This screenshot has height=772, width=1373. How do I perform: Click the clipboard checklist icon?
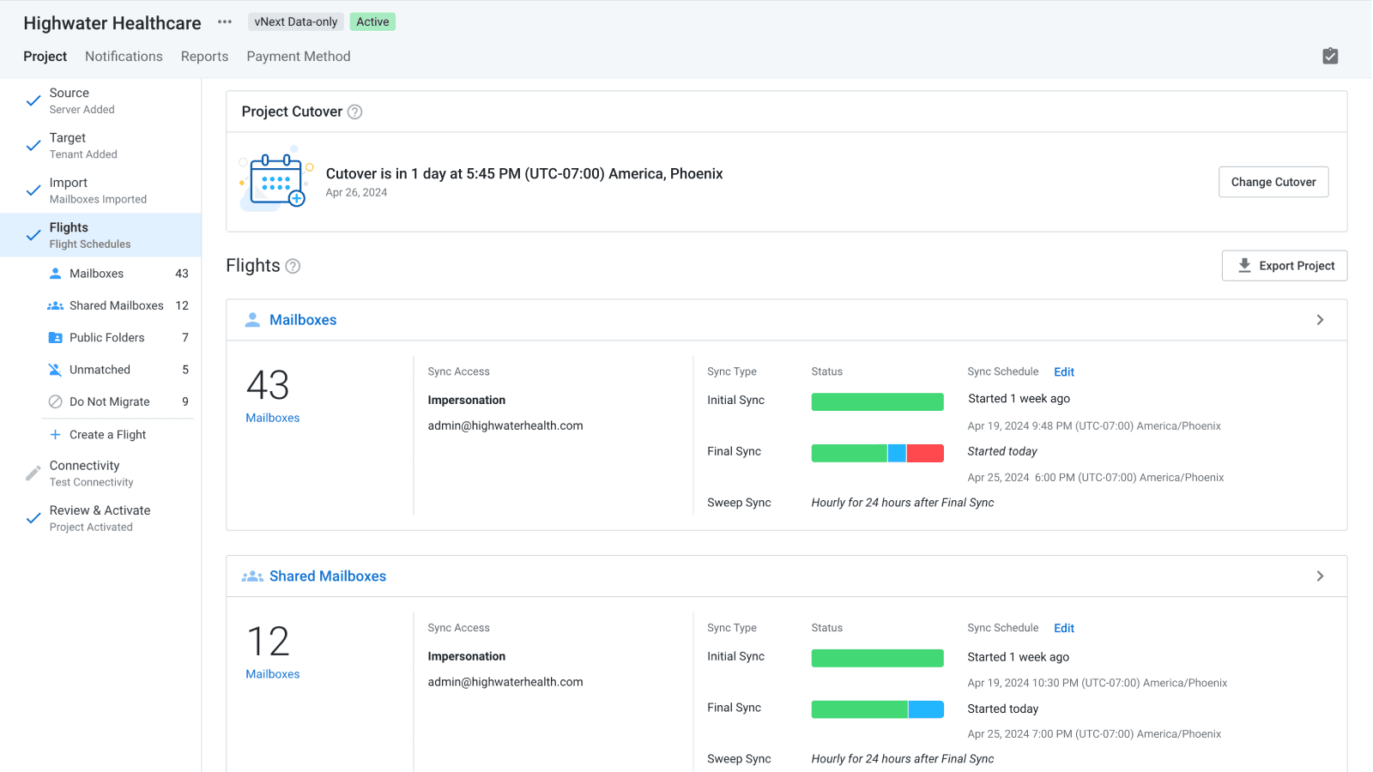(1330, 56)
